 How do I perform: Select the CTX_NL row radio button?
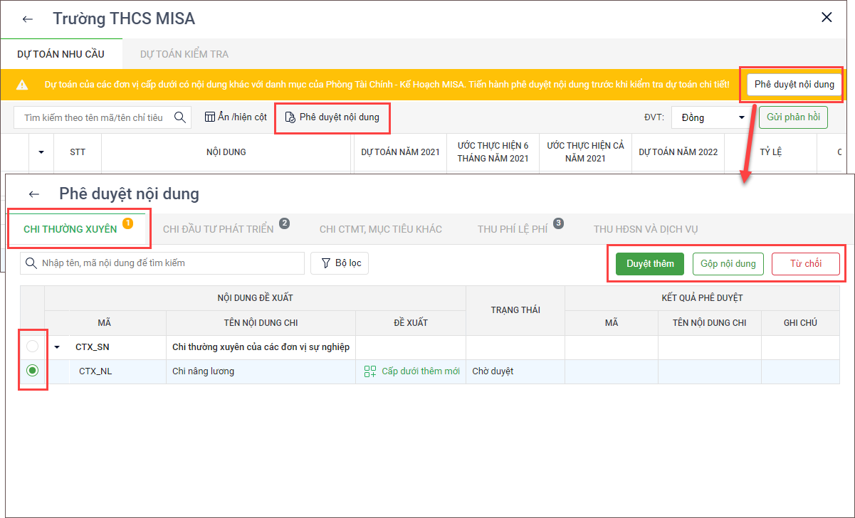(x=32, y=371)
